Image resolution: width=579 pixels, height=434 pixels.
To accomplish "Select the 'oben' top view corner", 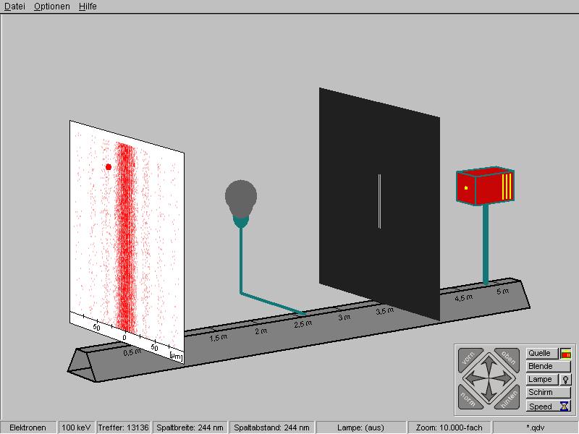I will [x=509, y=358].
